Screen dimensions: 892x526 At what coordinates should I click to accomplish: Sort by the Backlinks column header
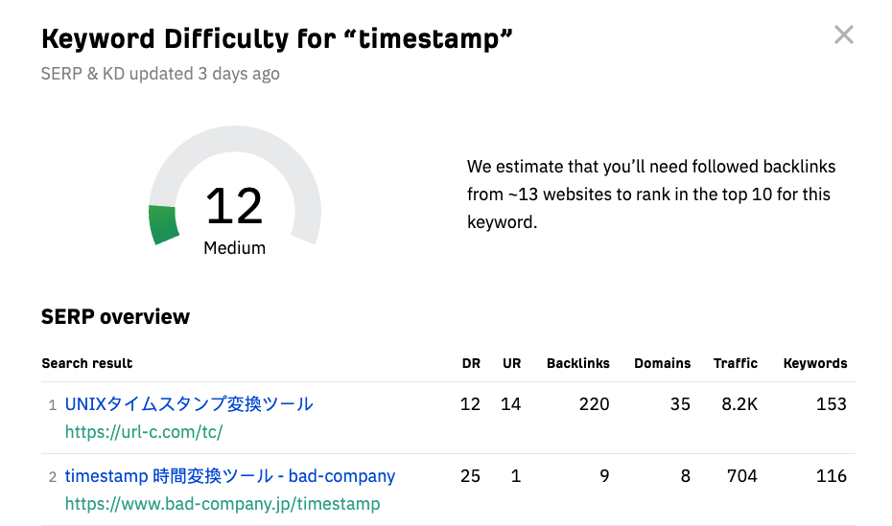[x=578, y=364]
